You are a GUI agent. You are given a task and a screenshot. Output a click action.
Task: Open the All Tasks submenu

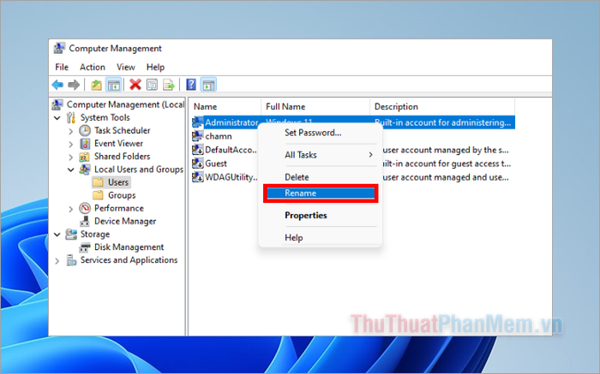tap(302, 155)
